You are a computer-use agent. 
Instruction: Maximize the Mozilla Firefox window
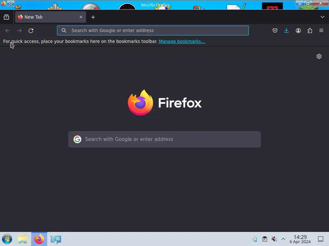pyautogui.click(x=308, y=3)
